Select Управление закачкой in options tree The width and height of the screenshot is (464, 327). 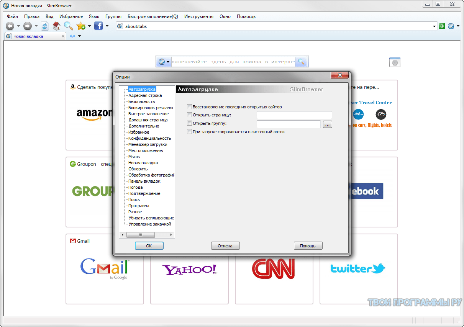[x=150, y=224]
